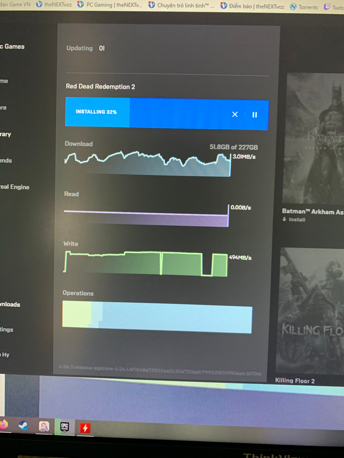Screen dimensions: 344x458
Task: Click the Epic Games logo text in sidebar
Action: pos(12,47)
